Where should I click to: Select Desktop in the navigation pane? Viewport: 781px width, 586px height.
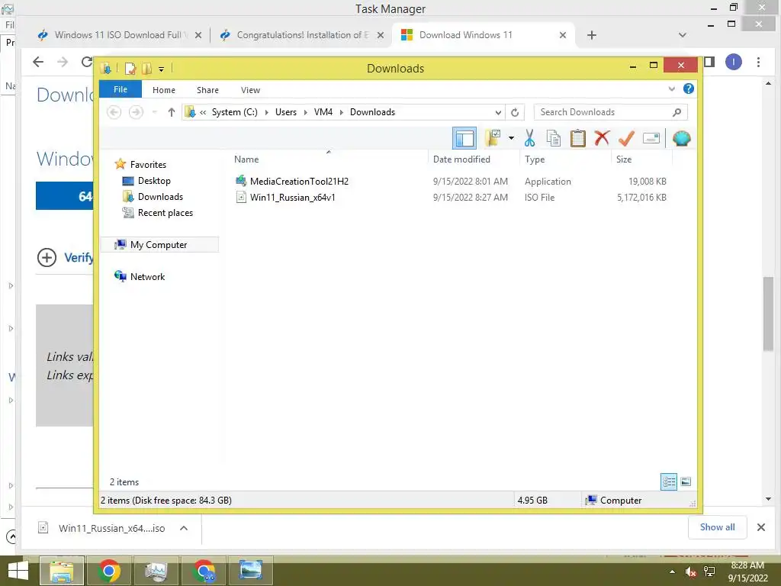(154, 181)
